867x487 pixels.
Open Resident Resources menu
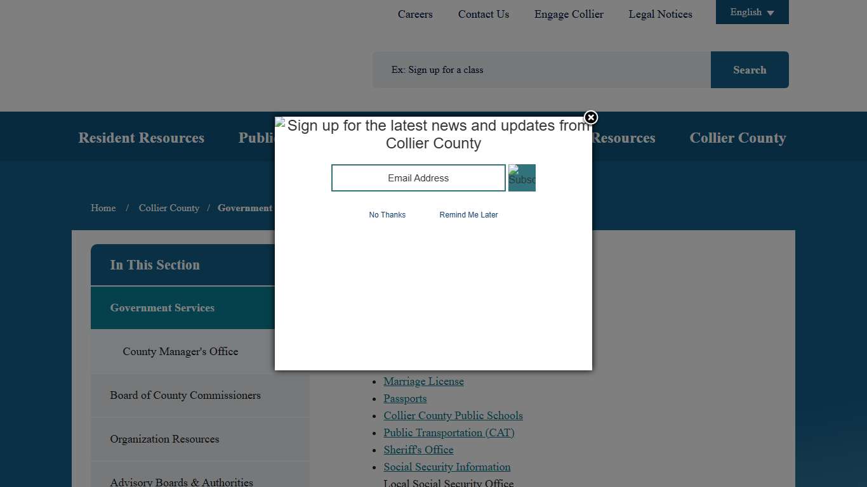[141, 138]
